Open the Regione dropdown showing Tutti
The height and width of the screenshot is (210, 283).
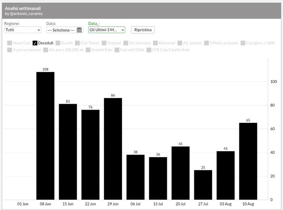pos(22,30)
